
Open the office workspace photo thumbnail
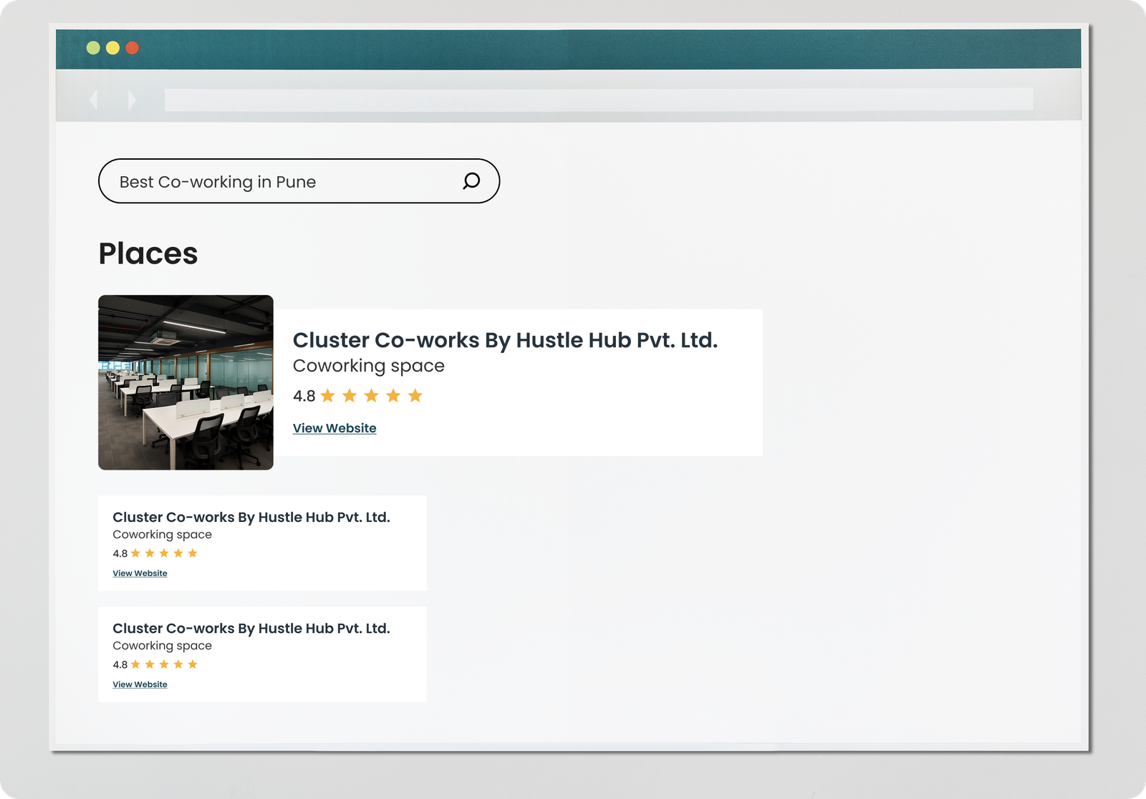click(186, 382)
